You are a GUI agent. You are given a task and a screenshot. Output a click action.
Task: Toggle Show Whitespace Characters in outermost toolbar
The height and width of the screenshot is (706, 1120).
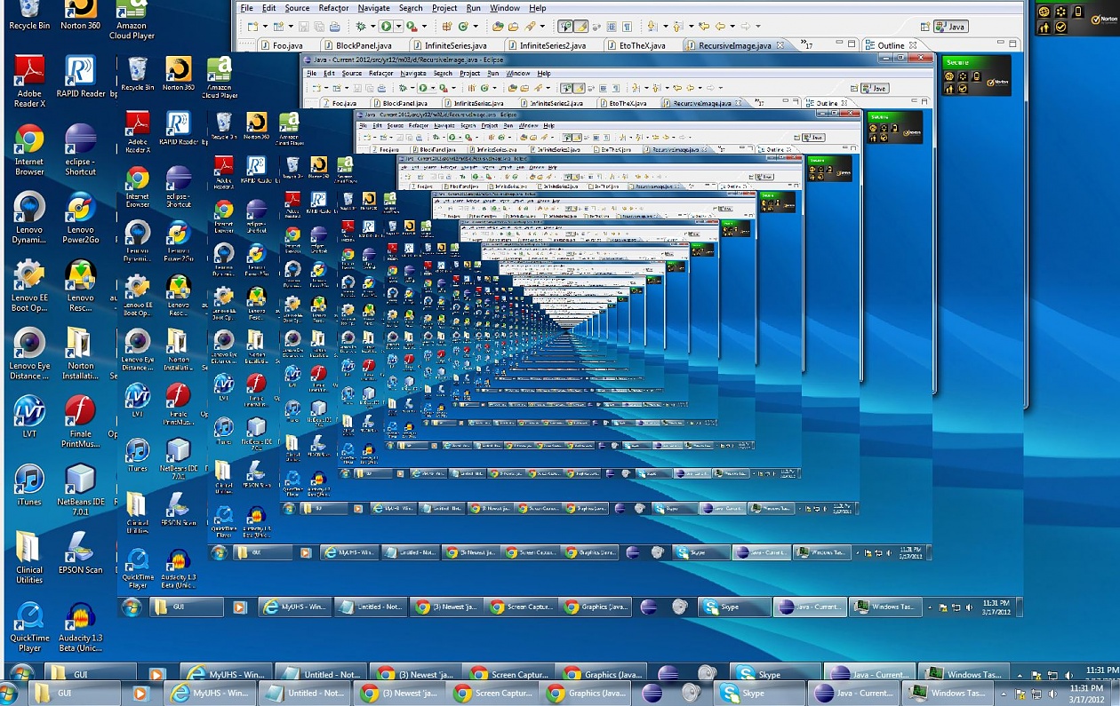(x=628, y=27)
